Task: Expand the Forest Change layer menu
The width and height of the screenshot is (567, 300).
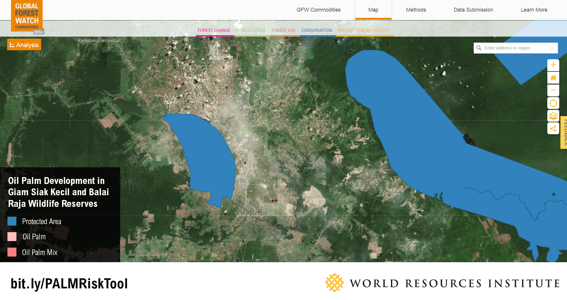Action: pyautogui.click(x=214, y=30)
